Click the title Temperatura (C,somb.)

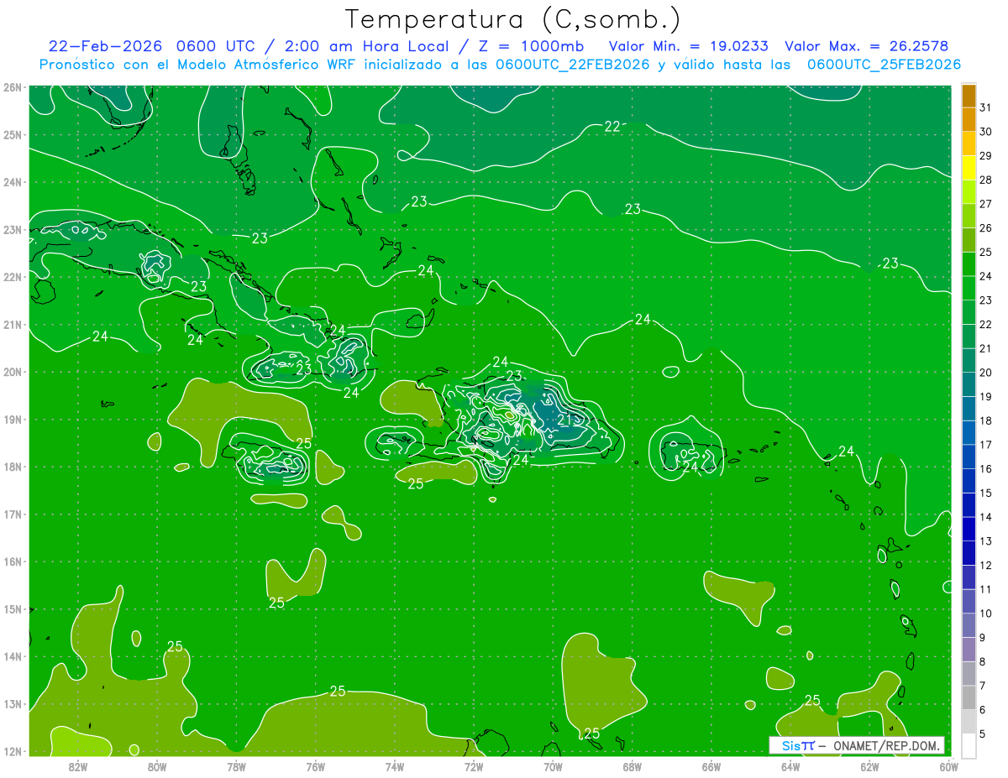coord(512,20)
